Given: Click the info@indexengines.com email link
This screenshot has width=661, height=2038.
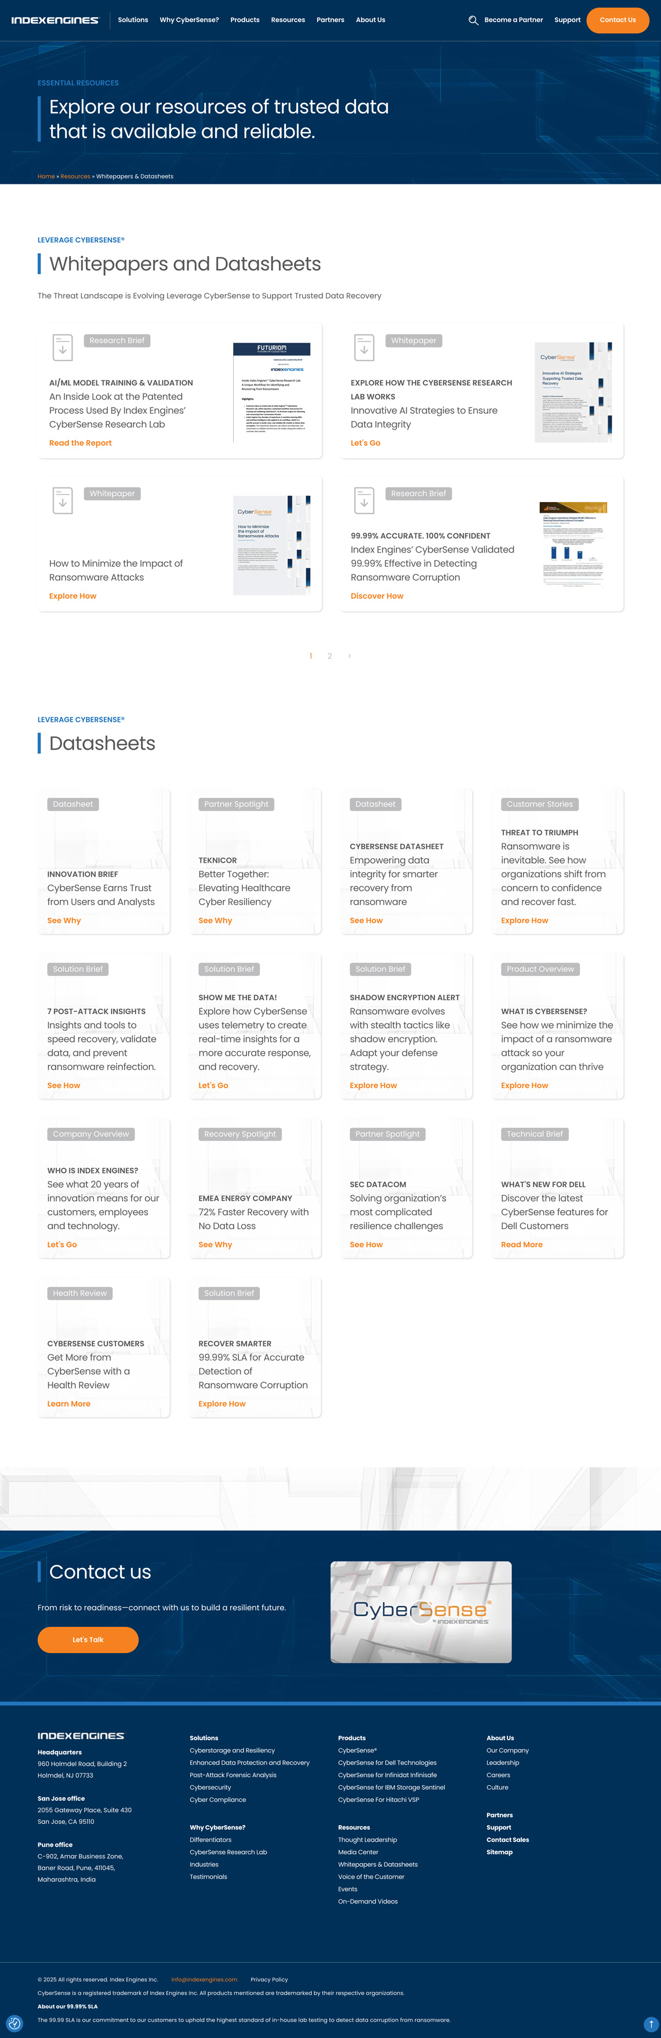Looking at the screenshot, I should tap(204, 1979).
